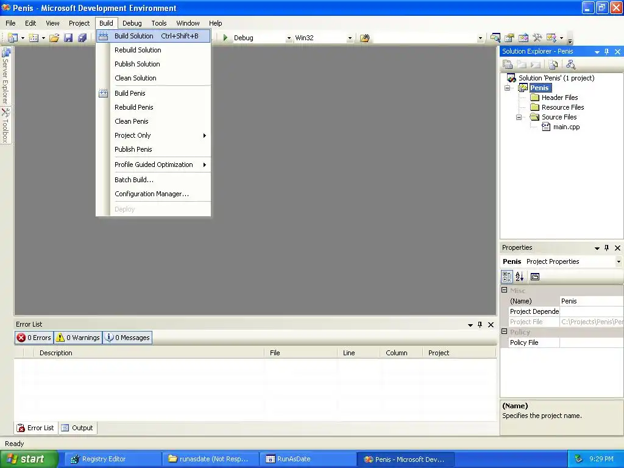This screenshot has height=468, width=624.
Task: Open the Debug menu
Action: click(x=132, y=23)
